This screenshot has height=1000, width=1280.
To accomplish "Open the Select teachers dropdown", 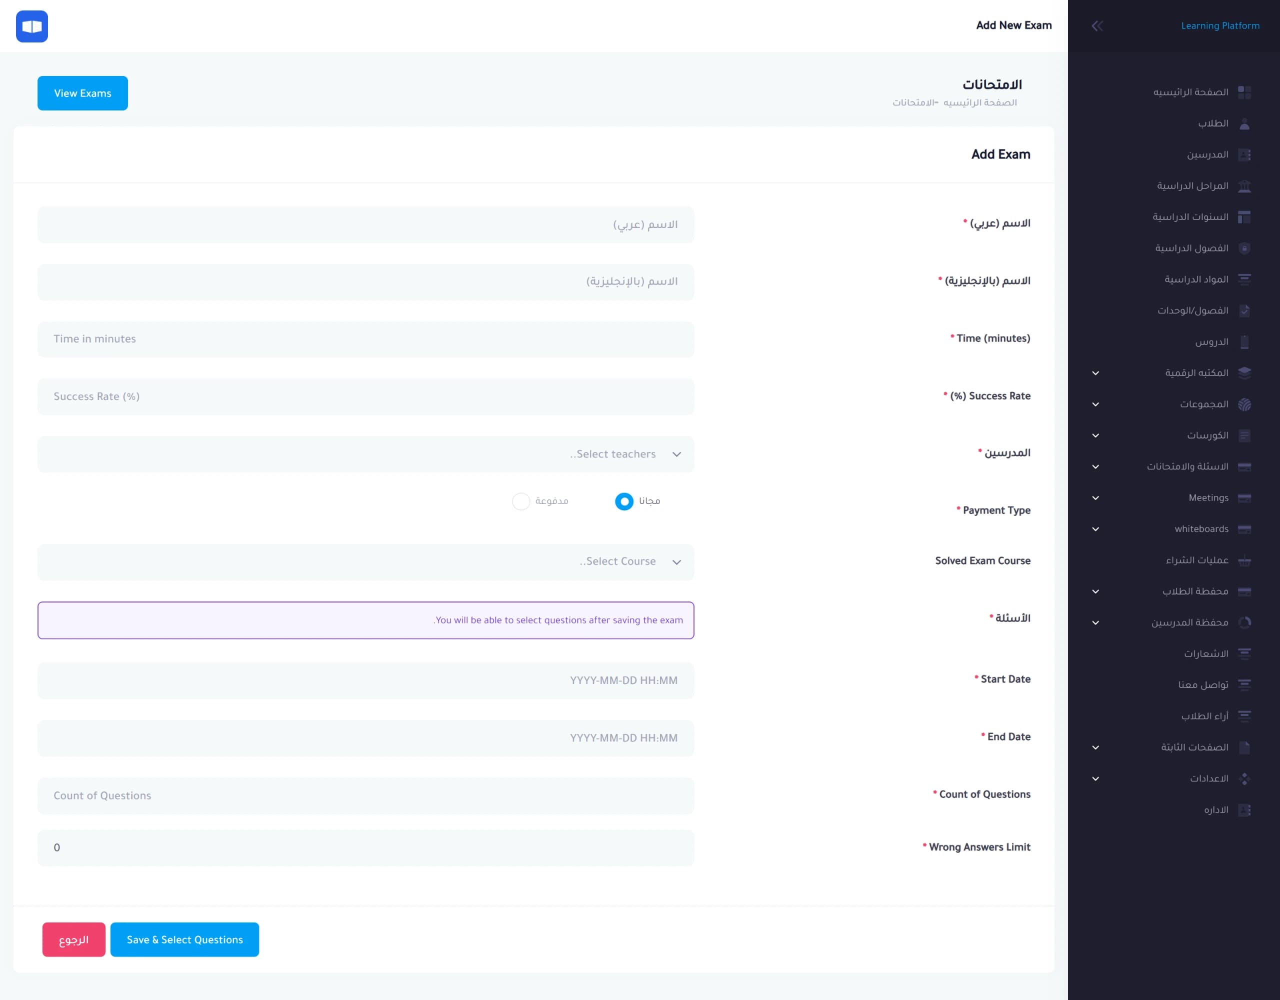I will point(365,454).
